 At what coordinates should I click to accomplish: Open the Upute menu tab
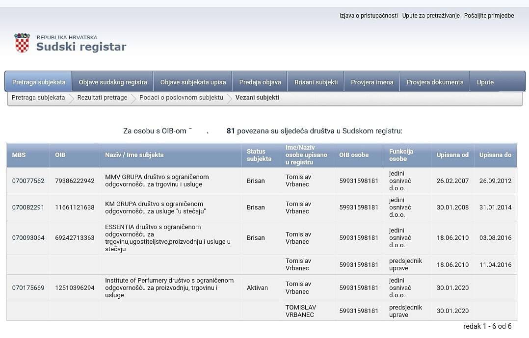tap(485, 82)
